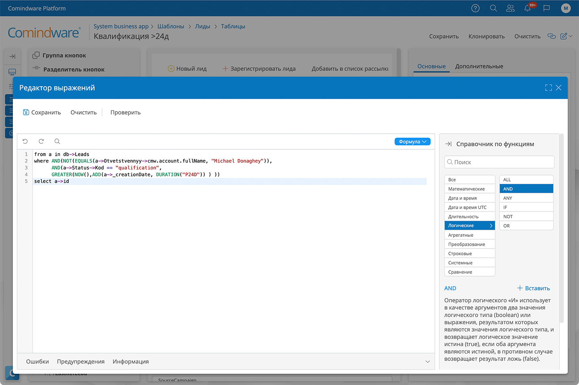Switch to Основные tab
579x385 pixels.
[x=431, y=66]
